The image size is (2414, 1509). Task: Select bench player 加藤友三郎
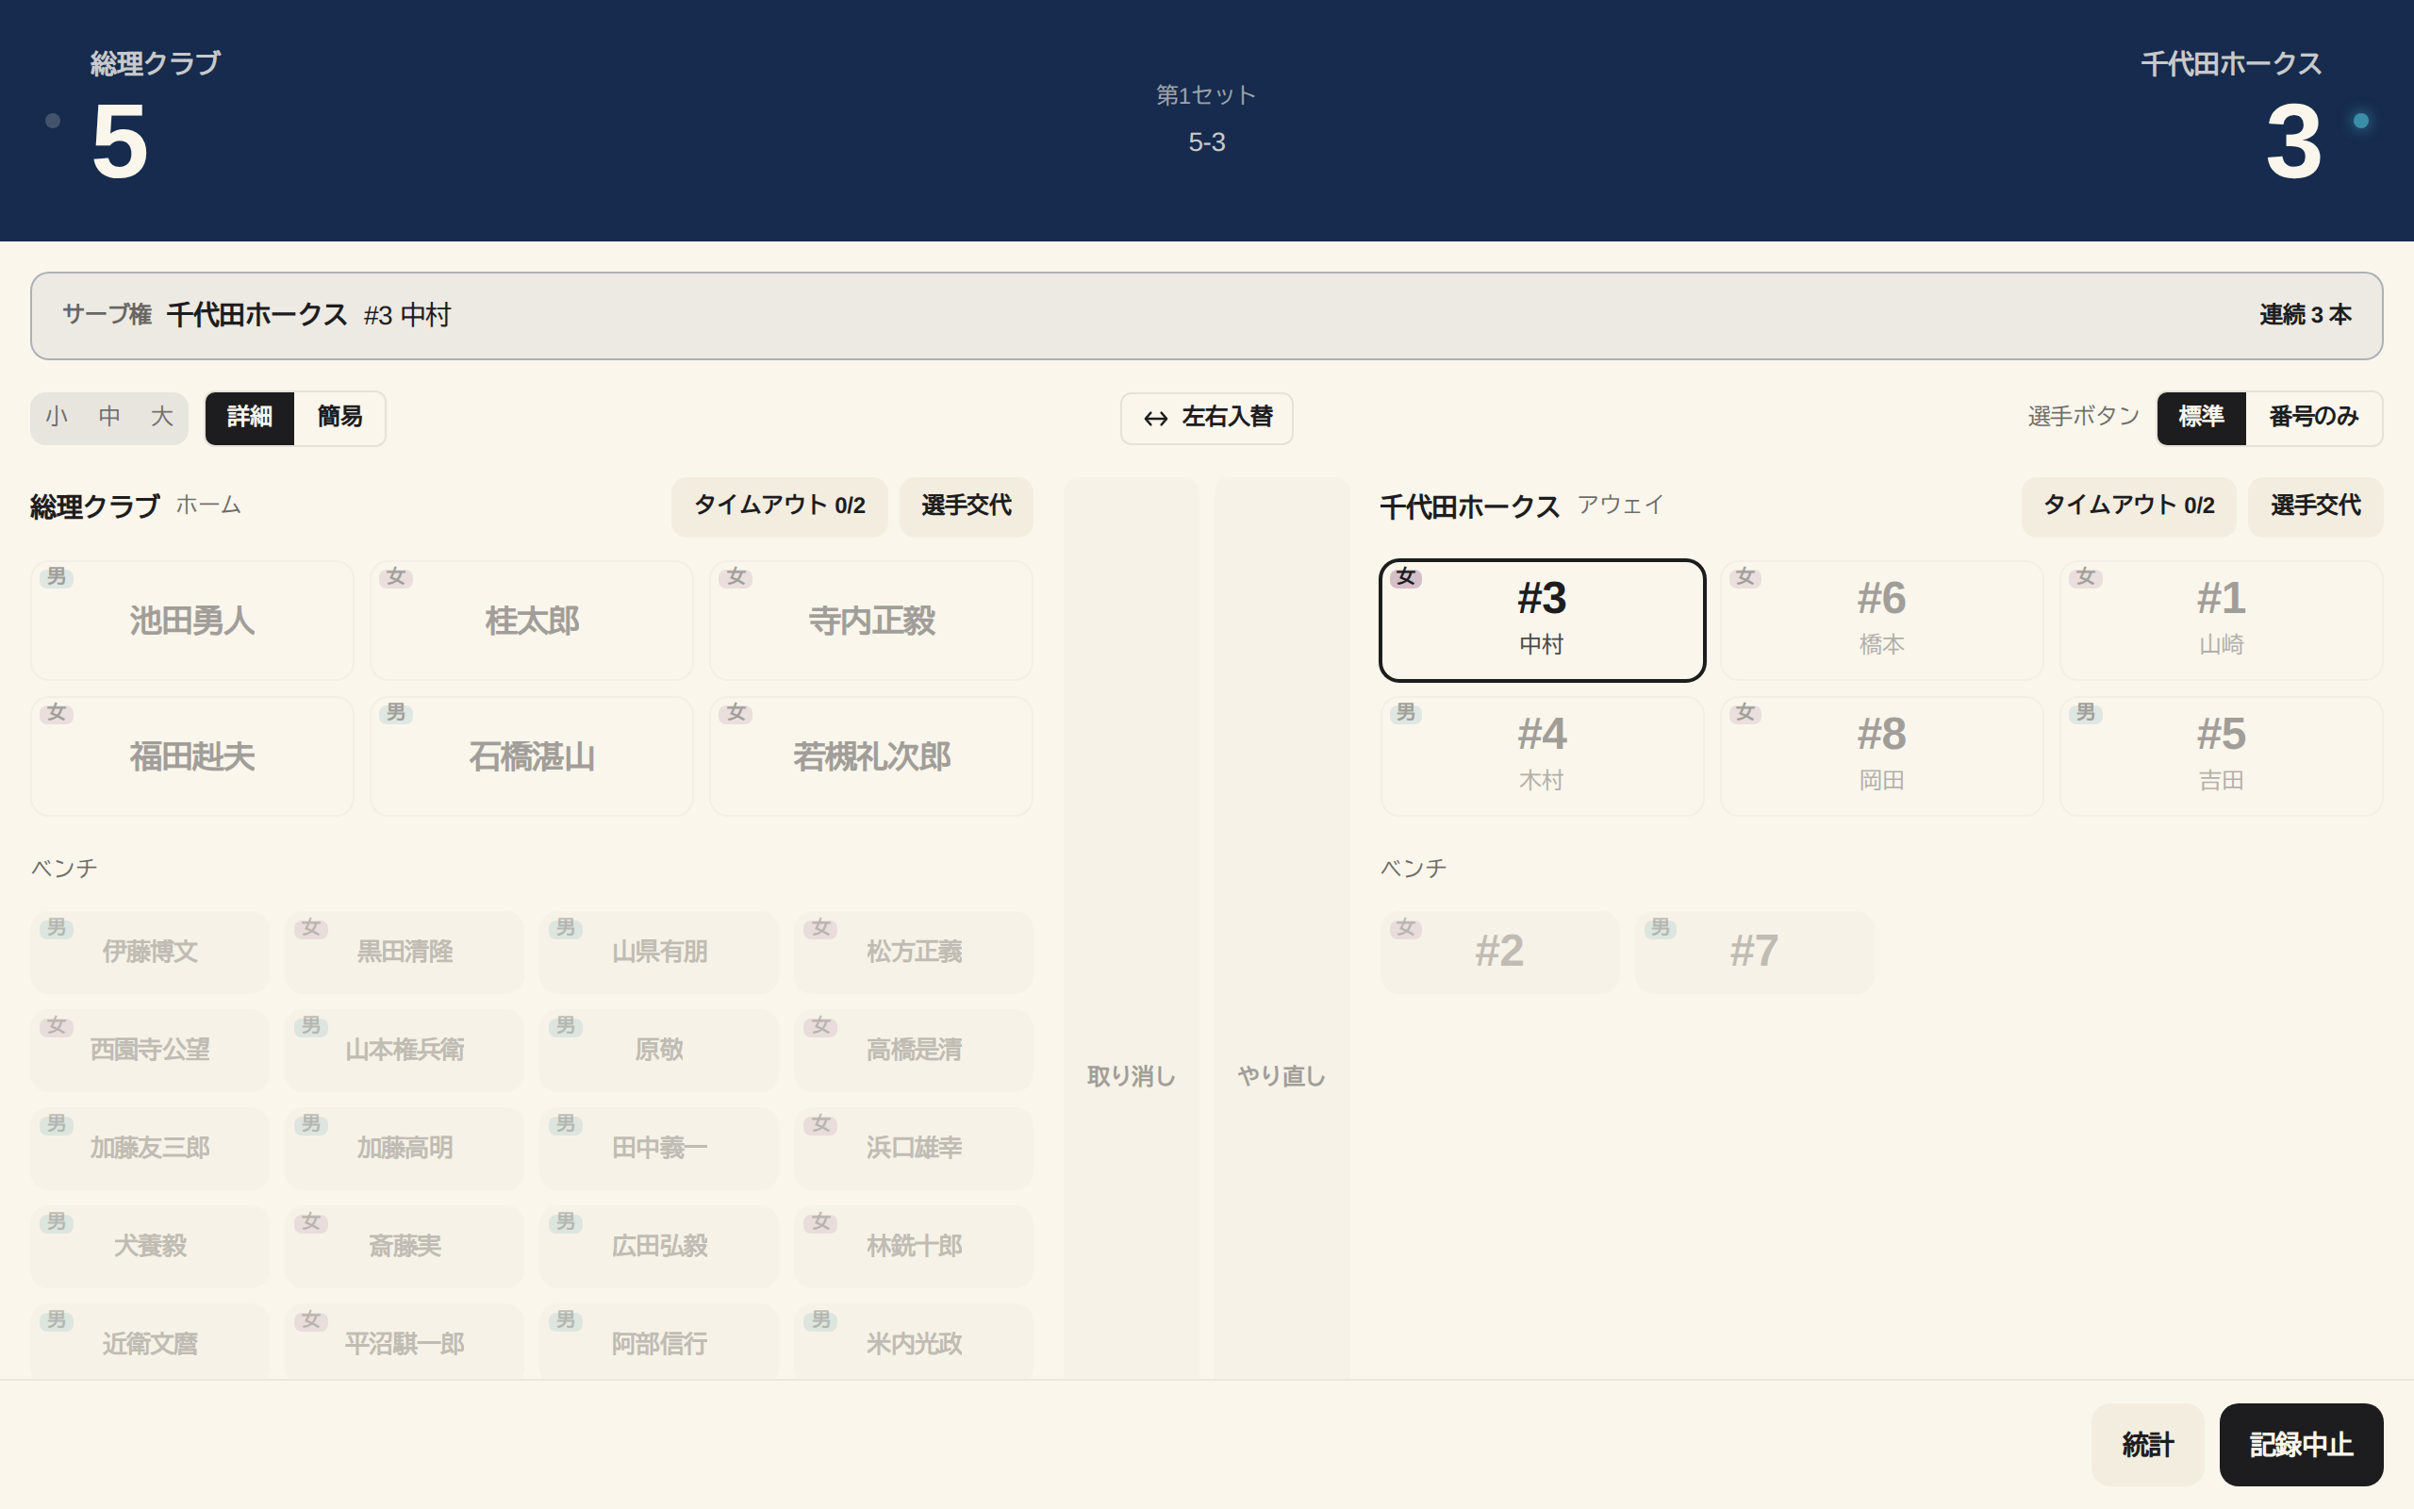click(150, 1148)
